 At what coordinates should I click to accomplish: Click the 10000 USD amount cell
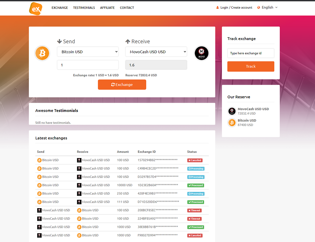point(125,185)
